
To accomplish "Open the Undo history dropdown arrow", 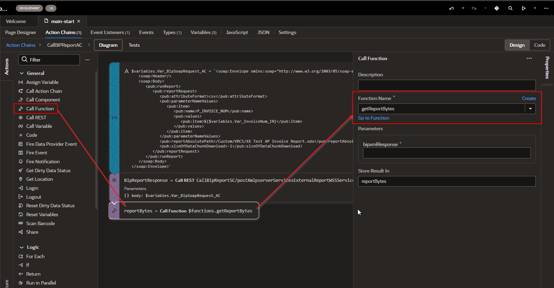I will [x=463, y=8].
